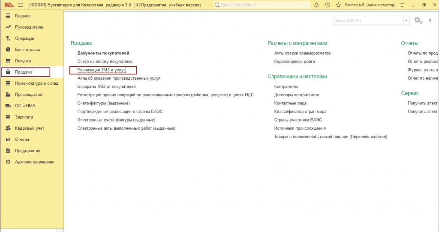439x232 pixels.
Task: Open the Кадровый учет section
Action: pos(32,128)
